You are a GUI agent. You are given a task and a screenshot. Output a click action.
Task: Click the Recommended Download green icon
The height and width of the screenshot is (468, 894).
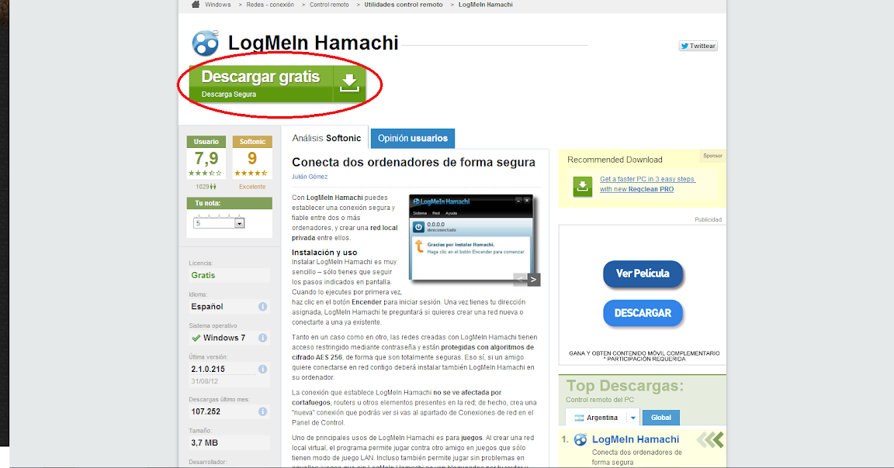click(583, 186)
